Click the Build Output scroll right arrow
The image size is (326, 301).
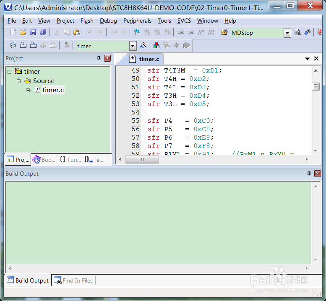(x=307, y=268)
